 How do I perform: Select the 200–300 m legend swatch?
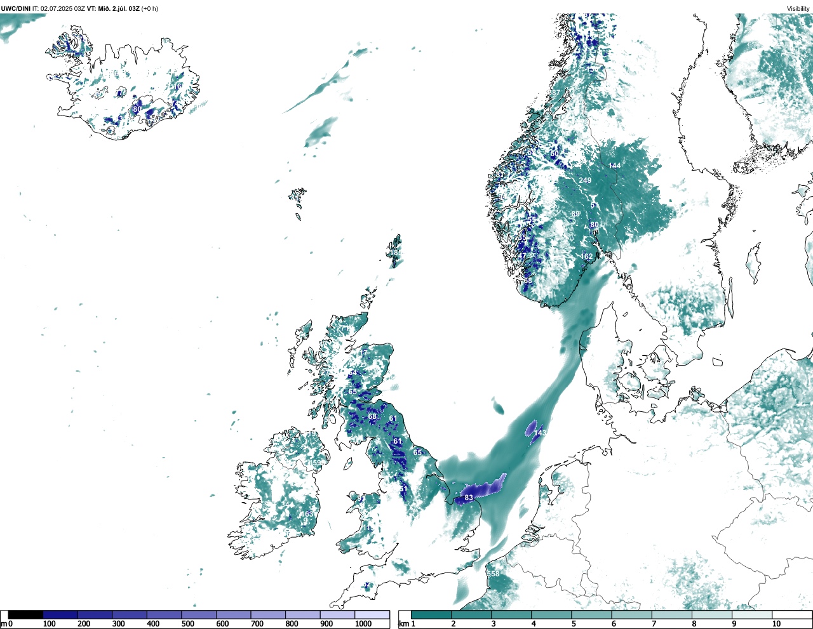click(95, 614)
